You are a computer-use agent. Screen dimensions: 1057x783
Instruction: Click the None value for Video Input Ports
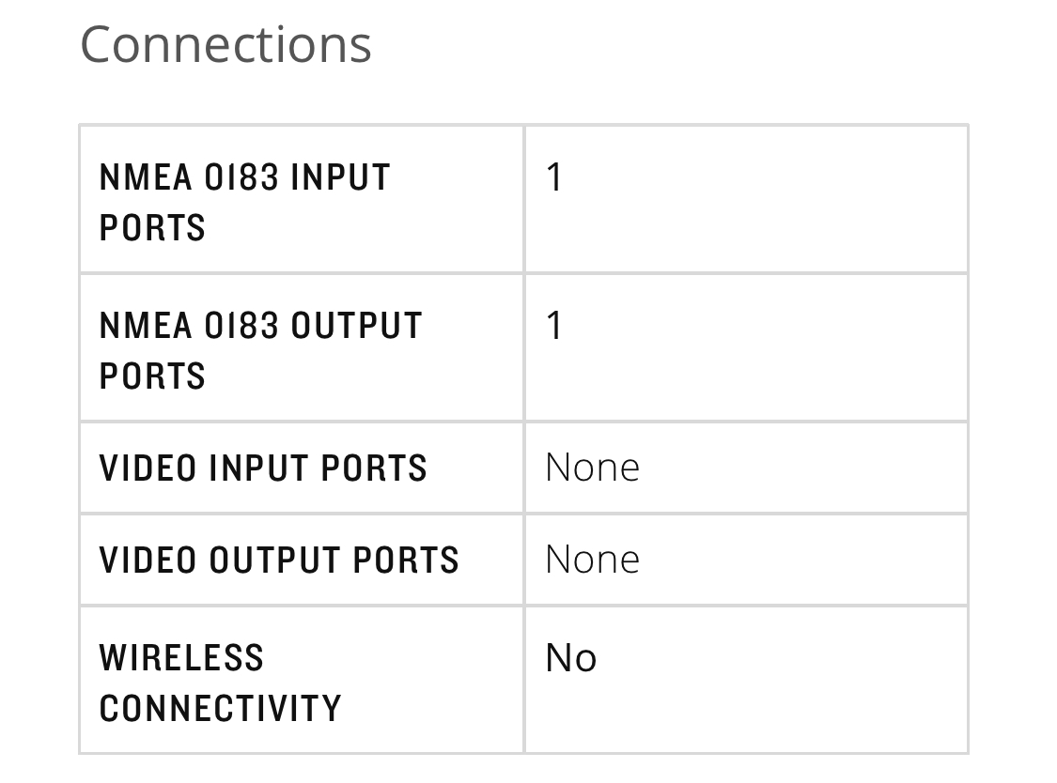592,468
